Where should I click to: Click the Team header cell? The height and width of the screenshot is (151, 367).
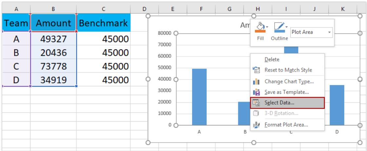click(16, 23)
